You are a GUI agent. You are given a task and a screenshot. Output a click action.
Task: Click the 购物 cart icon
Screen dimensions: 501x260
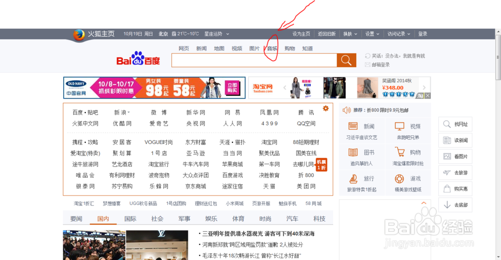(399, 151)
